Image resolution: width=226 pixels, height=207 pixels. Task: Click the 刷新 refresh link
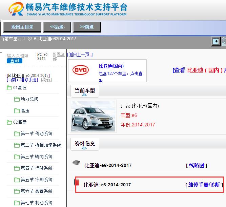pyautogui.click(x=46, y=80)
